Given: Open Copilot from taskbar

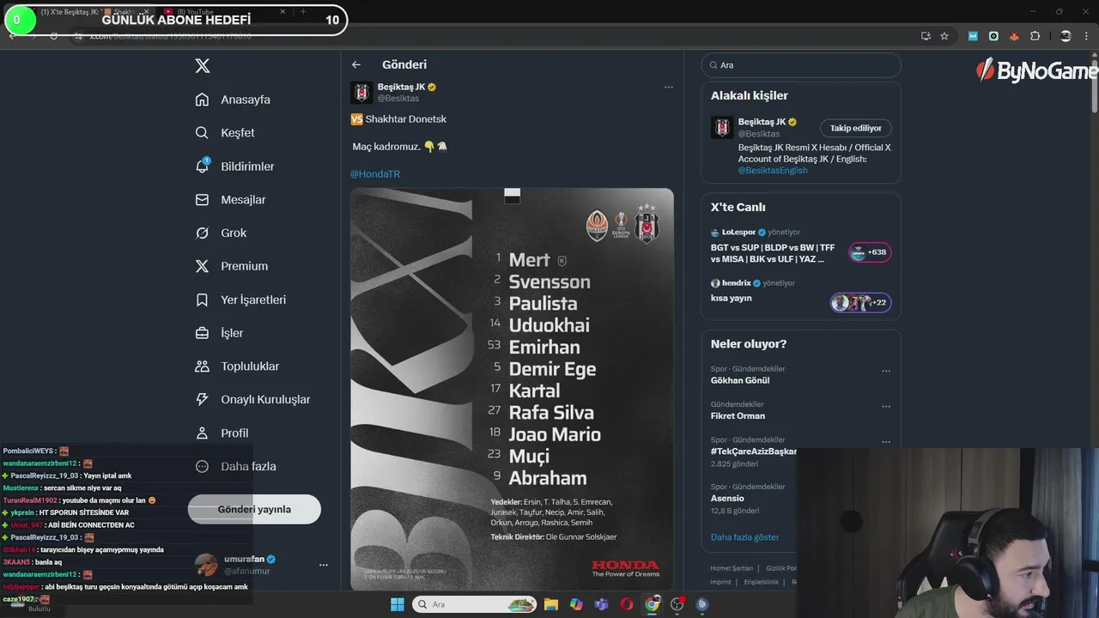Looking at the screenshot, I should (576, 604).
